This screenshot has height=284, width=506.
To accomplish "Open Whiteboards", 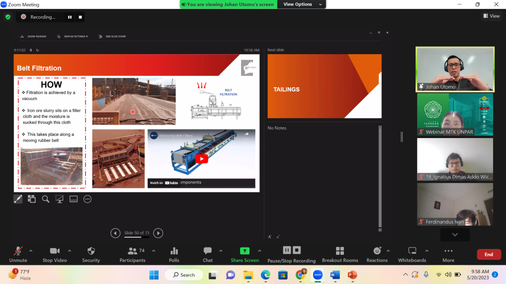I will pos(412,251).
